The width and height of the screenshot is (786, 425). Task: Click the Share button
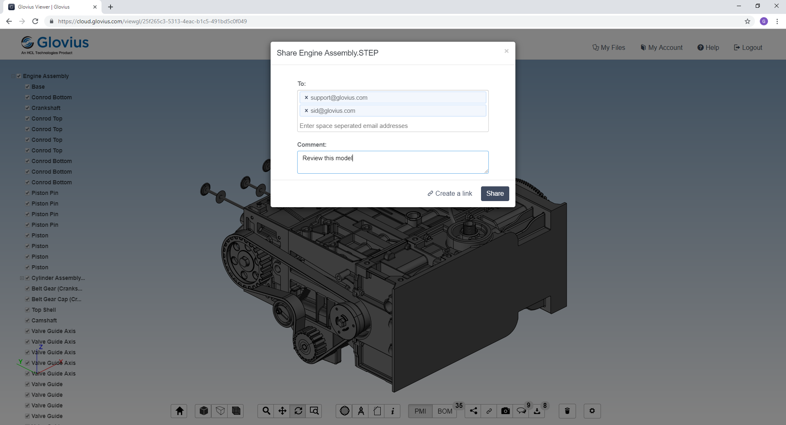tap(495, 194)
